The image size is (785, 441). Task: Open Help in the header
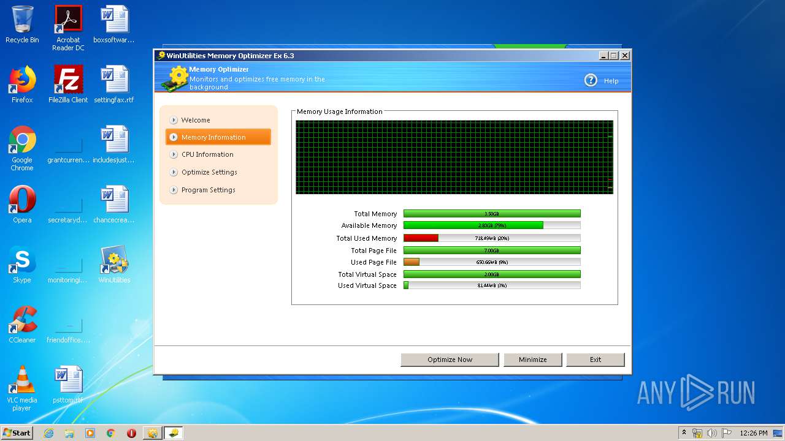611,81
